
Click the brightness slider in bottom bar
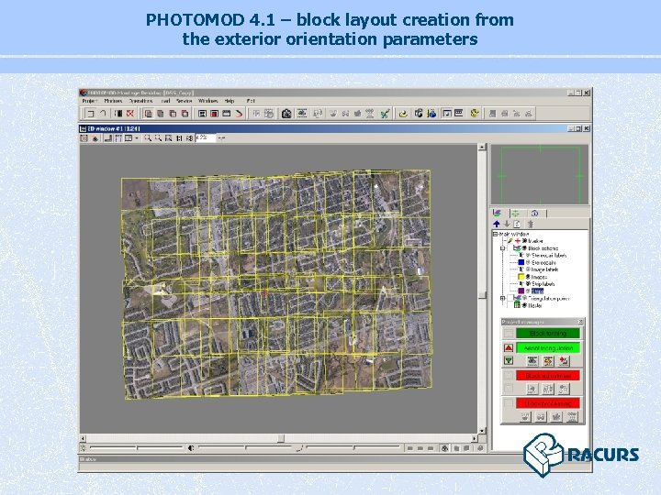click(137, 448)
